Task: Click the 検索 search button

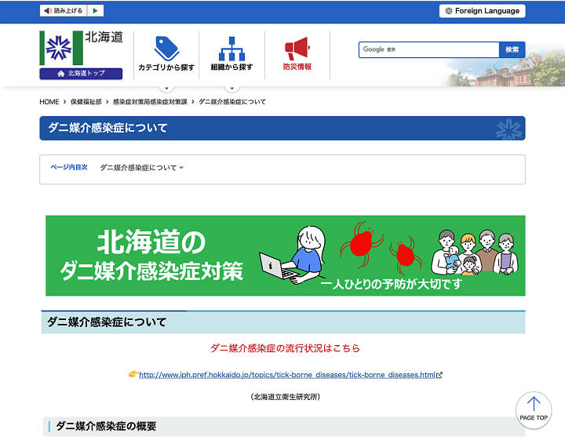Action: pyautogui.click(x=512, y=49)
